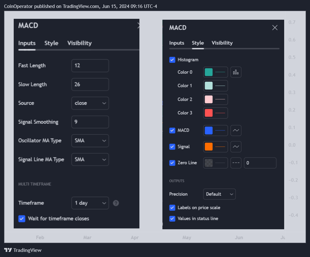Click the Jun label on time axis
The image size is (310, 257).
(x=239, y=238)
